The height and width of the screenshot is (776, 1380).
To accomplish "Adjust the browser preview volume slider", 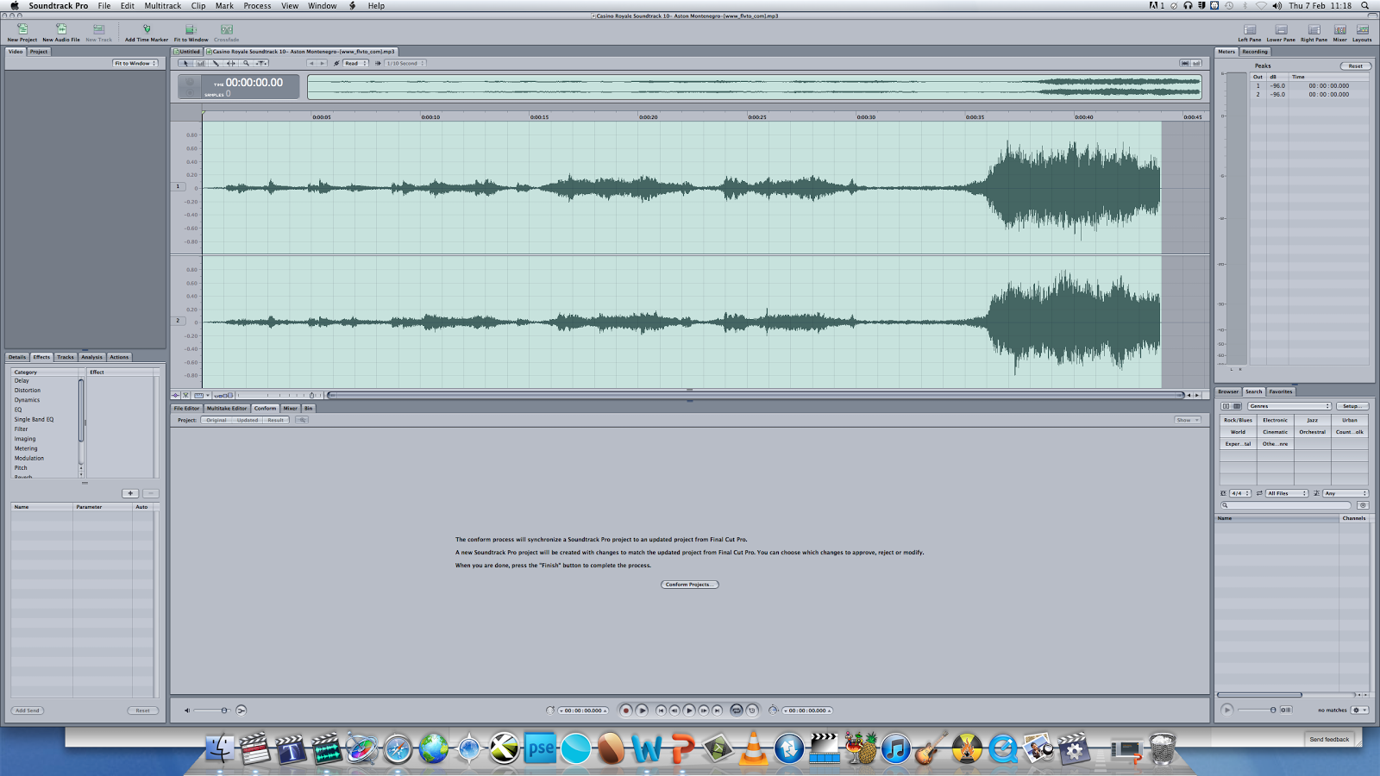I will pos(1257,710).
